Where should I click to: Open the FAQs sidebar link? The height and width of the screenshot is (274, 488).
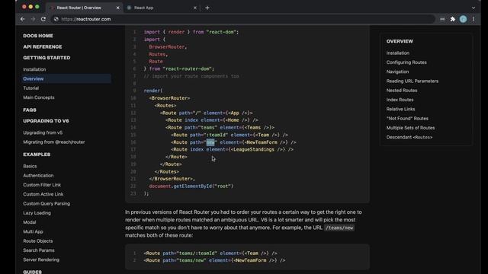pyautogui.click(x=30, y=110)
